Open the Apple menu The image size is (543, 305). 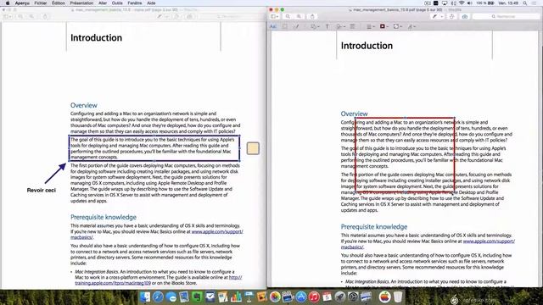coord(8,3)
